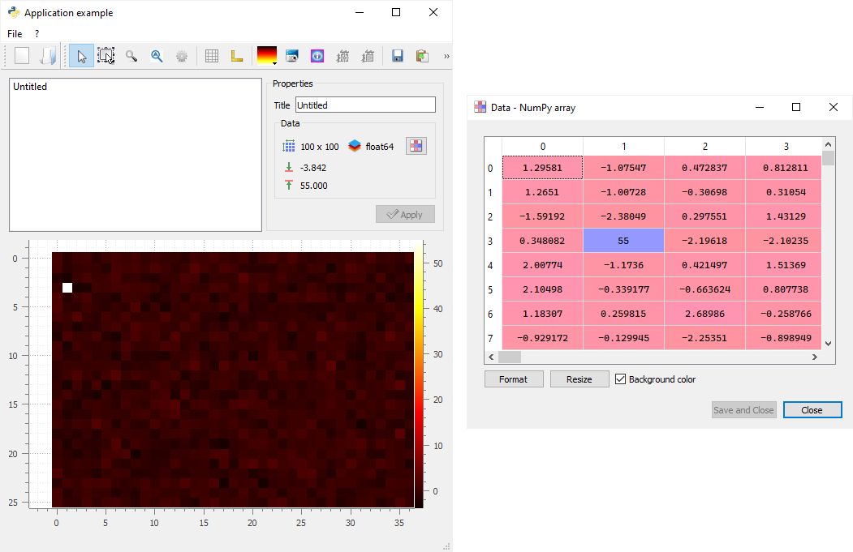853x552 pixels.
Task: Click the copy to clipboard icon
Action: pyautogui.click(x=422, y=56)
